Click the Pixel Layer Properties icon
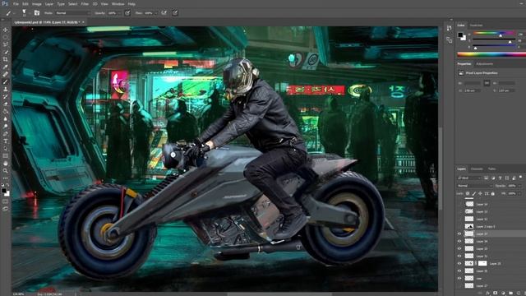Viewport: 526px width, 296px height. (x=461, y=73)
